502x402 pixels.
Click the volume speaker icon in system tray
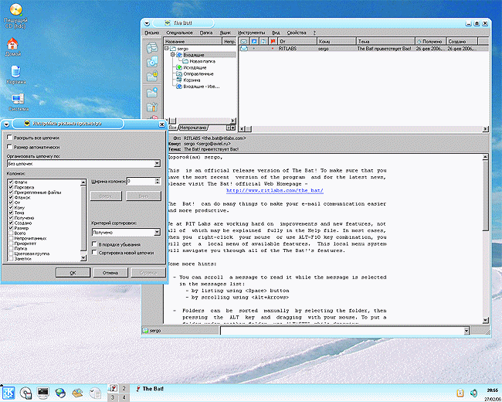pyautogui.click(x=474, y=393)
